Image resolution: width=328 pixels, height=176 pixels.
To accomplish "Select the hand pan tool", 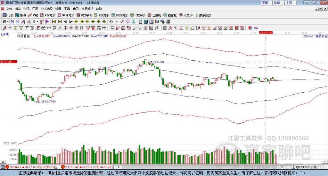I will (x=111, y=22).
